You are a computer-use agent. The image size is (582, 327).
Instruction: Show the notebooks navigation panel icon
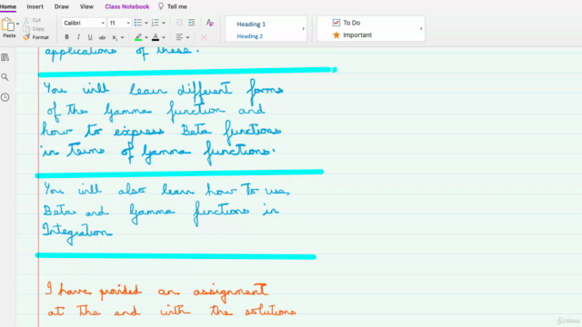pyautogui.click(x=5, y=57)
